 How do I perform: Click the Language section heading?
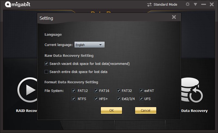[53, 35]
